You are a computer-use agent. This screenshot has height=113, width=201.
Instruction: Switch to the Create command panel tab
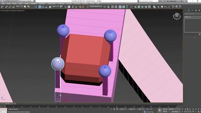pos(185,10)
